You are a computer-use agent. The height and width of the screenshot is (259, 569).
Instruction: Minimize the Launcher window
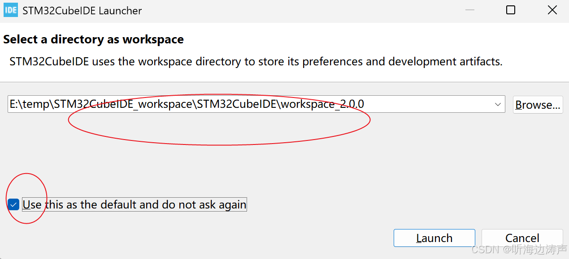point(469,10)
